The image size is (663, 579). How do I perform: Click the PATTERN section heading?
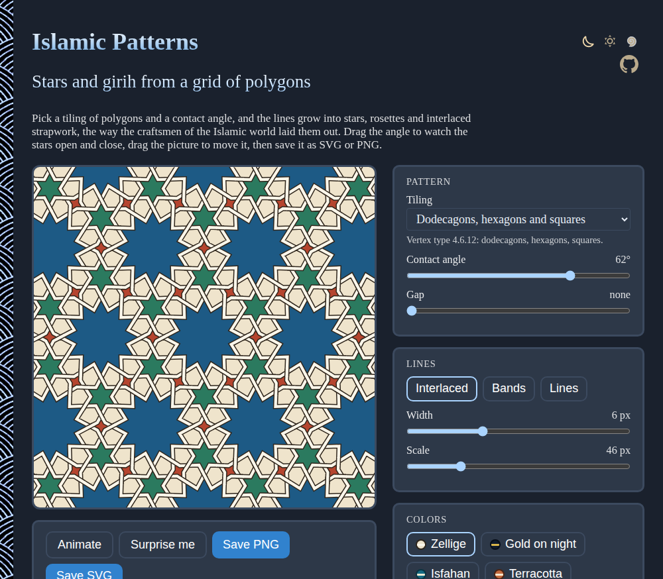(428, 182)
